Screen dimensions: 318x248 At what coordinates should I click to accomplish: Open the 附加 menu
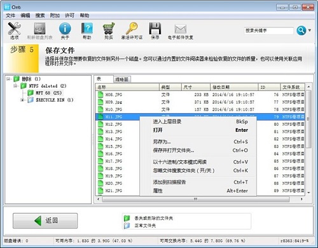(55, 15)
